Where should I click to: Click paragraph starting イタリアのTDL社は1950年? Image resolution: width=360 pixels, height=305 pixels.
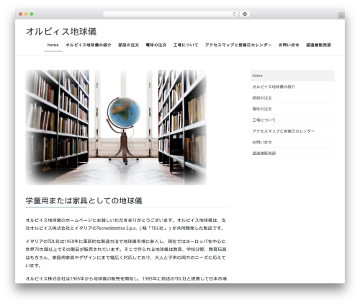126,253
